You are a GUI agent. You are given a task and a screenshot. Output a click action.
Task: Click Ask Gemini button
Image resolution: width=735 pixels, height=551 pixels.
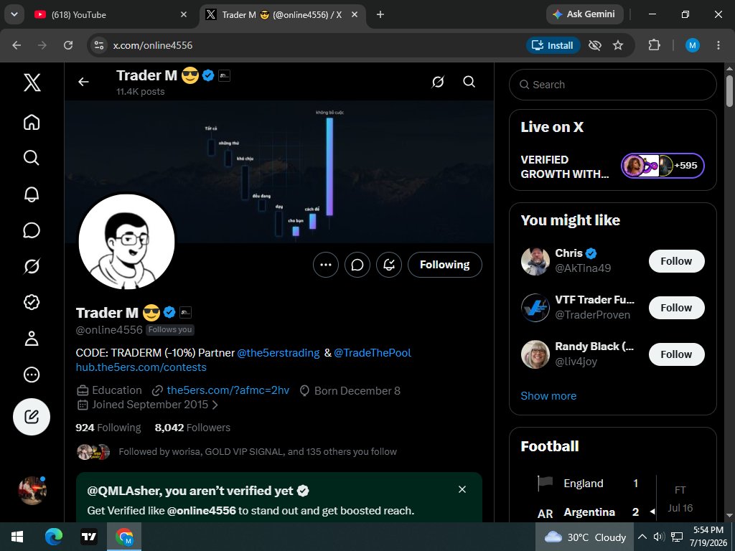click(x=584, y=14)
